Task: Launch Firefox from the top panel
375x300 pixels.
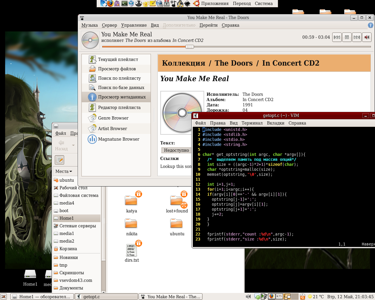Action: point(110,4)
